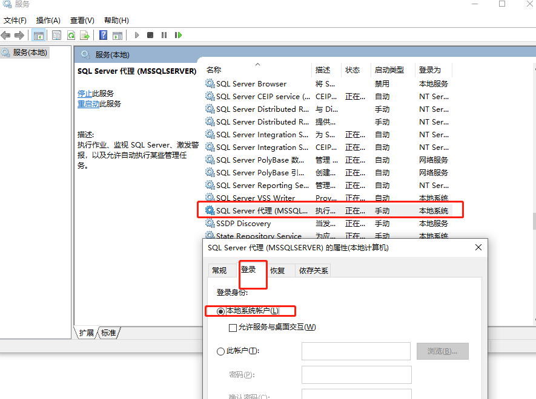The height and width of the screenshot is (399, 536).
Task: Close the SQL Server 代理 properties dialog
Action: pyautogui.click(x=478, y=247)
